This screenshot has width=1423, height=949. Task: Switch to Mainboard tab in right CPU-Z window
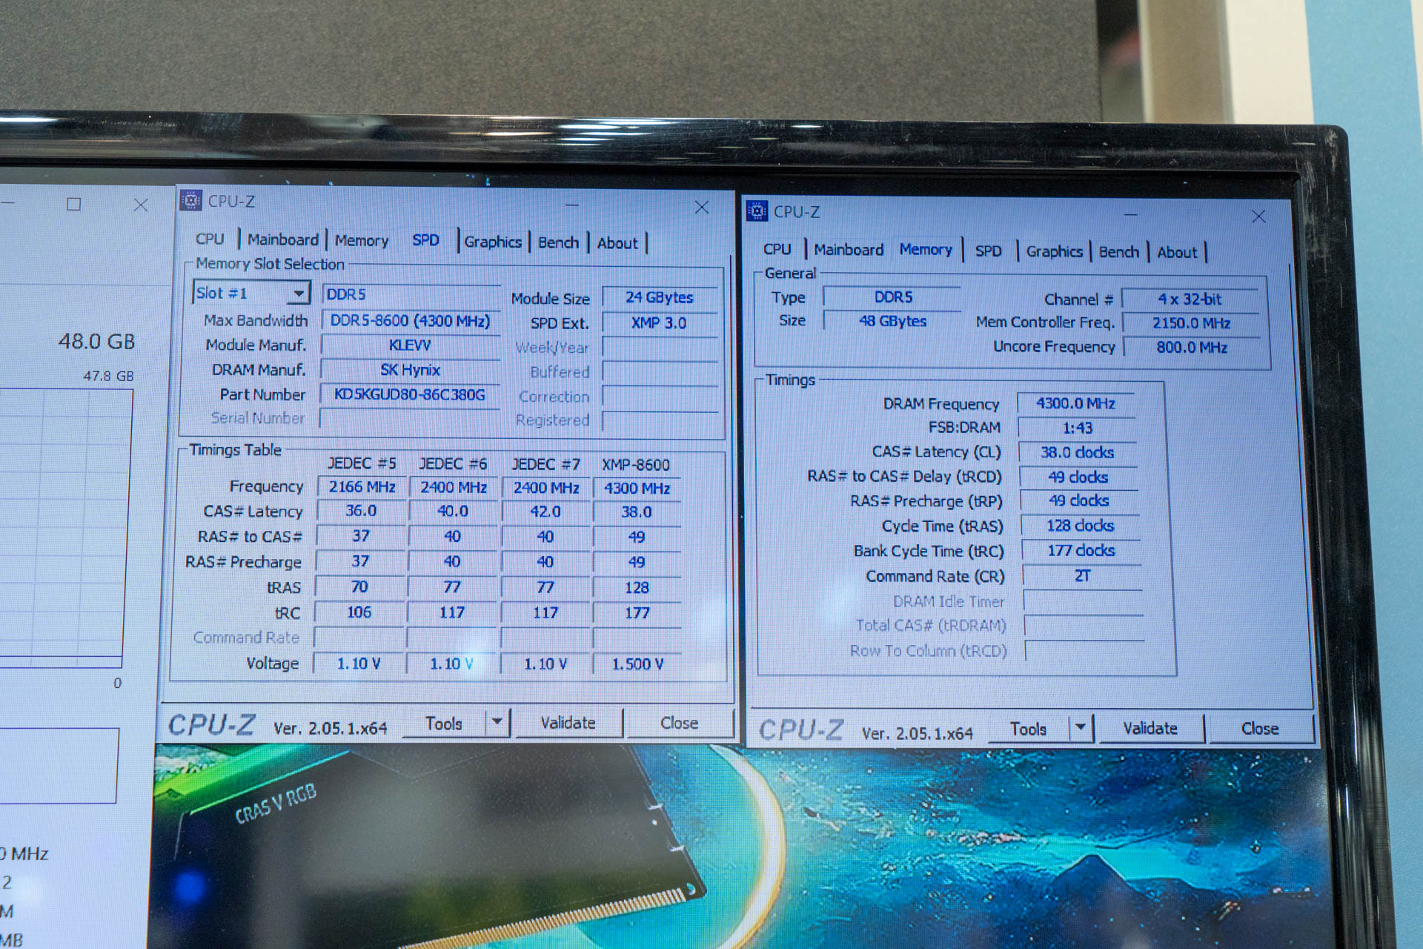coord(849,250)
